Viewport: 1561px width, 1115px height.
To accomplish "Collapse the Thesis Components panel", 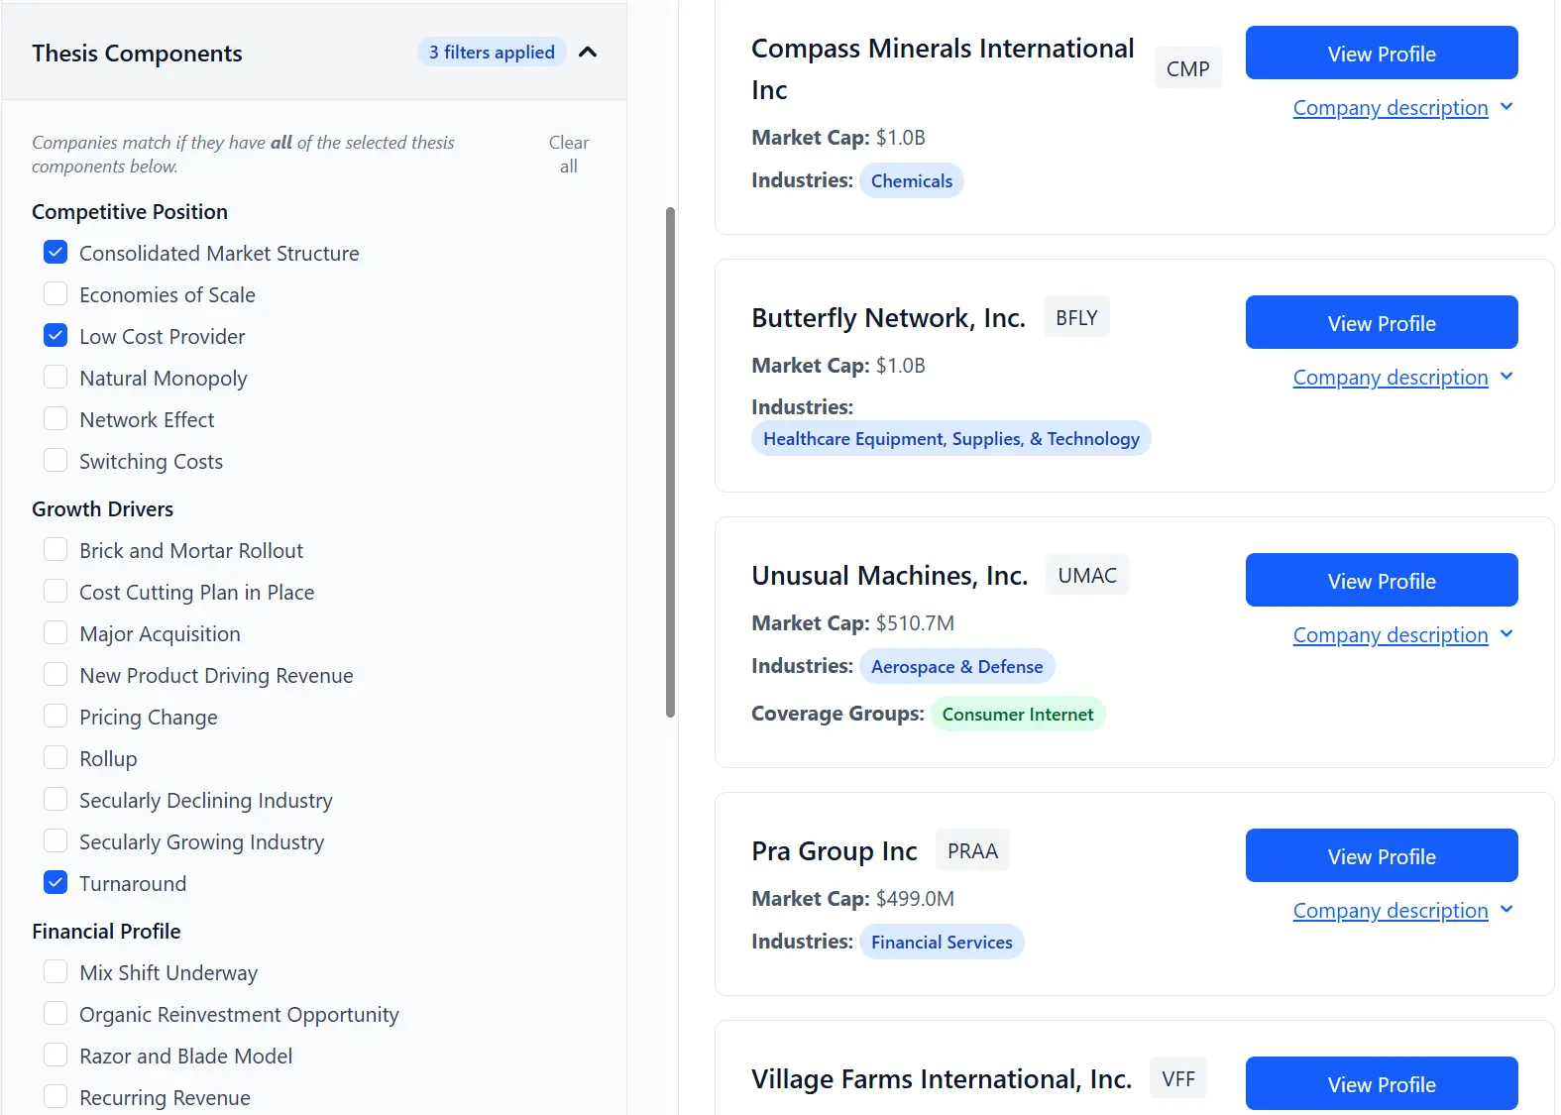I will [x=588, y=52].
